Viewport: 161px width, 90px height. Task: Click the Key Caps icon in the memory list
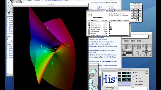click(x=89, y=33)
